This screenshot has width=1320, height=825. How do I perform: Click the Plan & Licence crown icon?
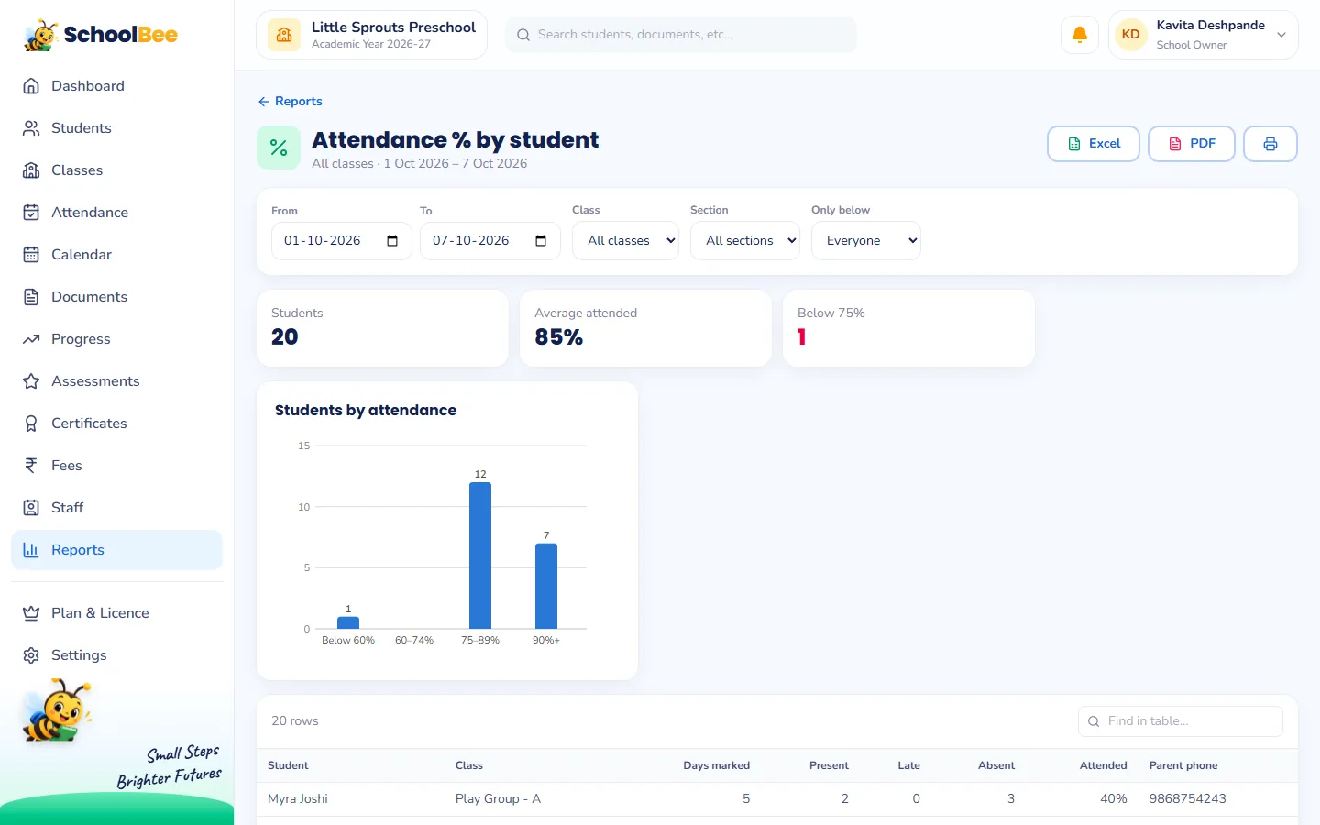pyautogui.click(x=31, y=613)
